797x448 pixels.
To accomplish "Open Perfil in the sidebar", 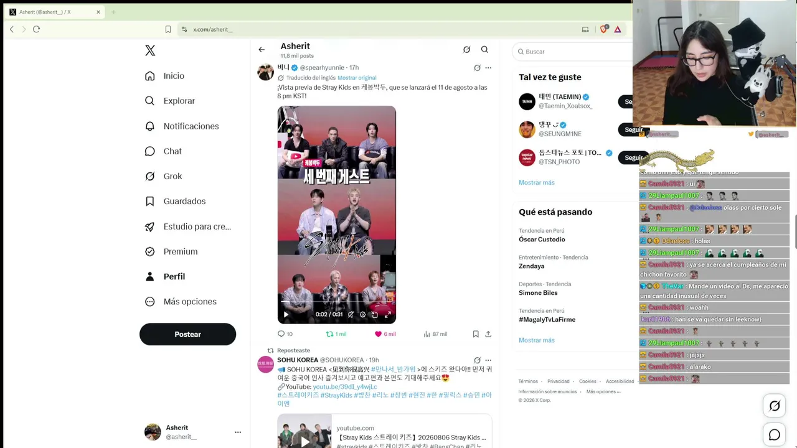I will point(165,276).
